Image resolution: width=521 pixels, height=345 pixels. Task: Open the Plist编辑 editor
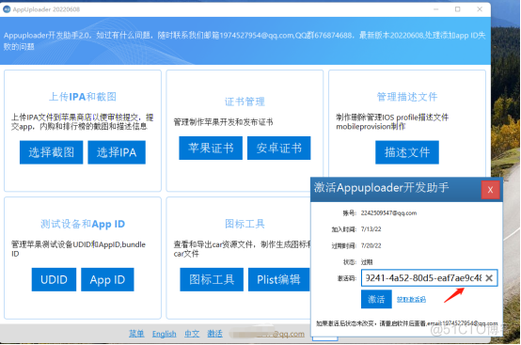pyautogui.click(x=278, y=279)
